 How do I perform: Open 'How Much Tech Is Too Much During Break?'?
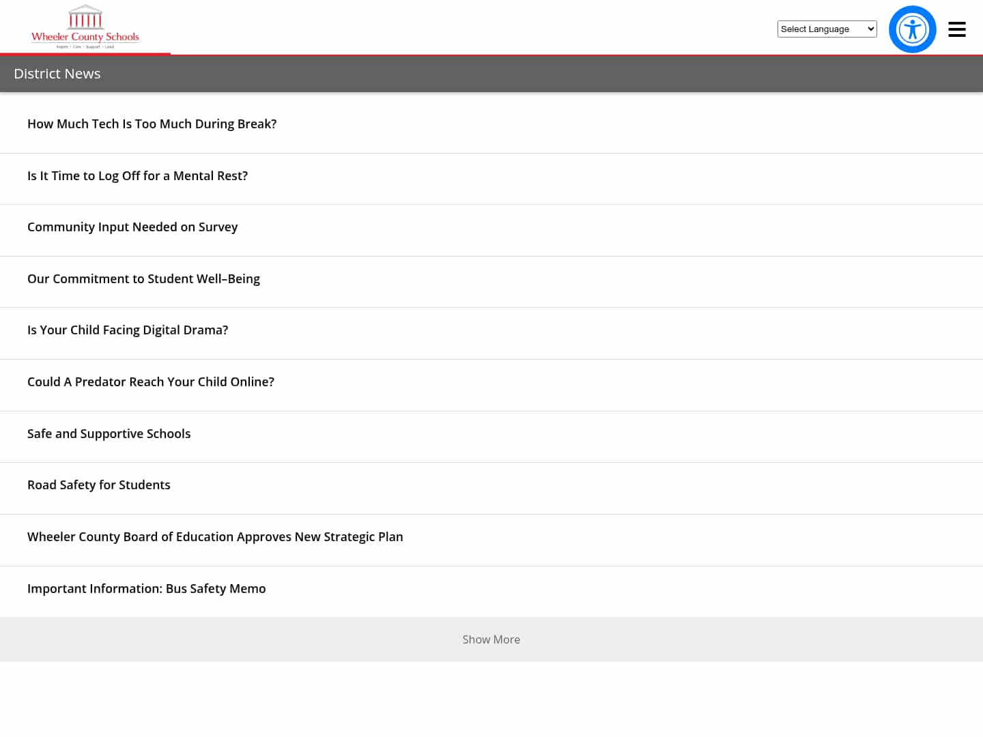click(152, 124)
